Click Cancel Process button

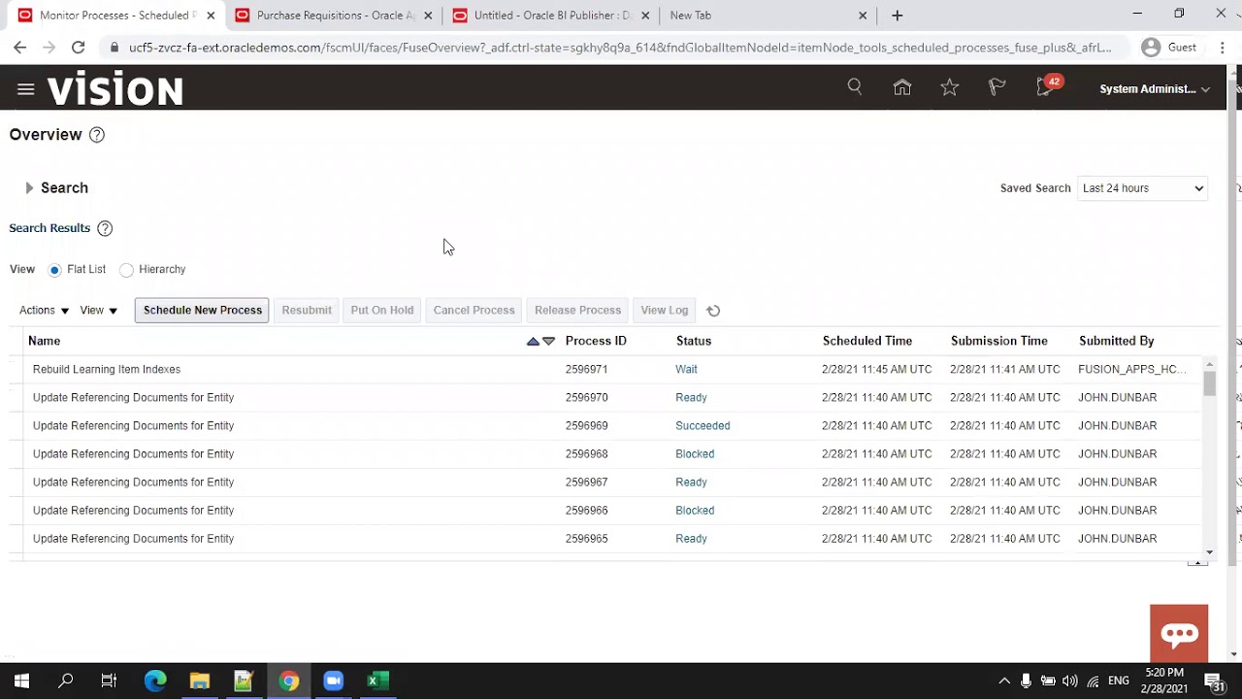474,311
